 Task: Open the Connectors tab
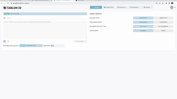(121, 7)
